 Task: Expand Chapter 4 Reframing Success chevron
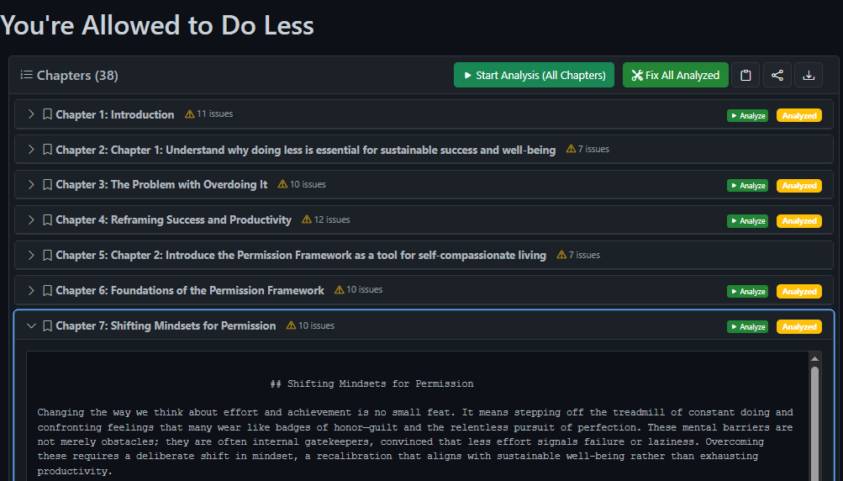point(31,220)
